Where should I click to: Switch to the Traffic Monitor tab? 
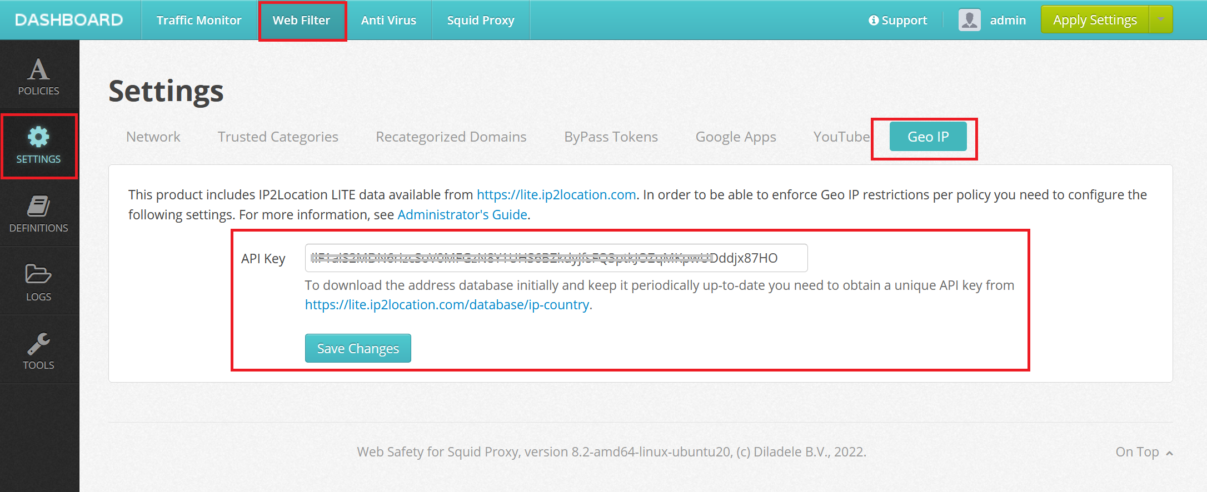[199, 20]
